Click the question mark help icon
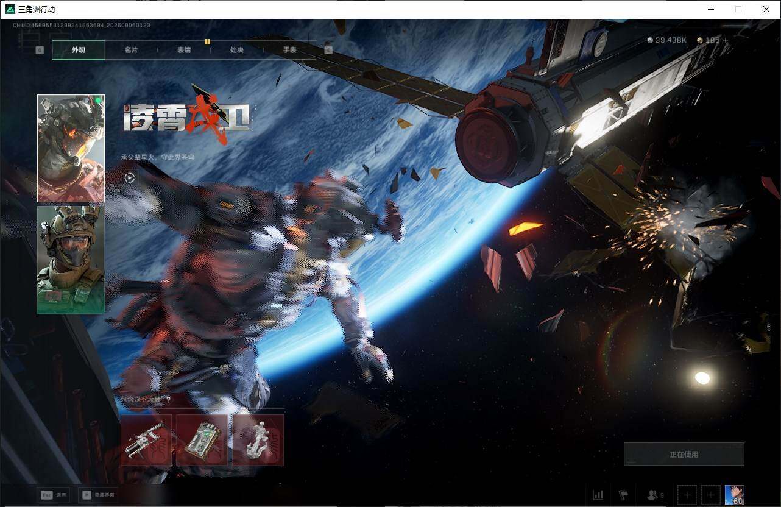The height and width of the screenshot is (507, 781). 168,400
